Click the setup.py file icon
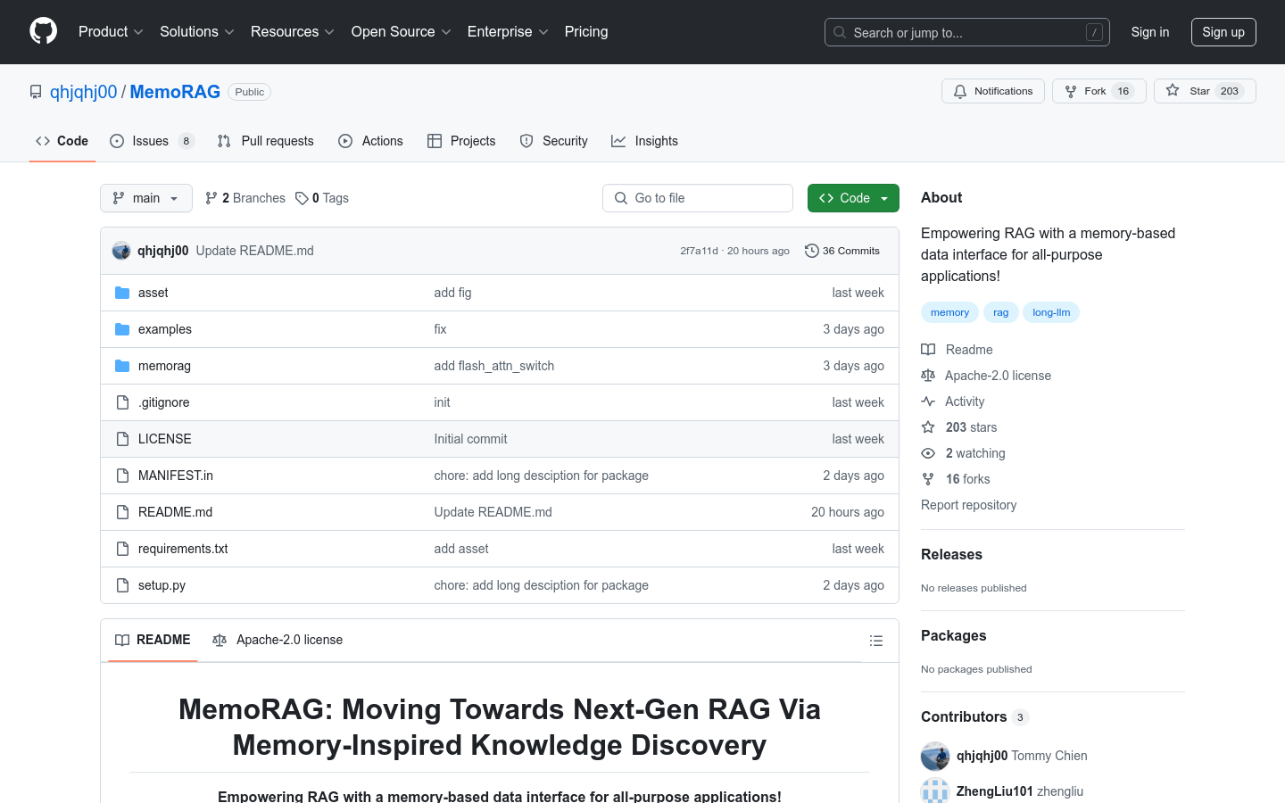This screenshot has height=803, width=1285. (x=122, y=585)
